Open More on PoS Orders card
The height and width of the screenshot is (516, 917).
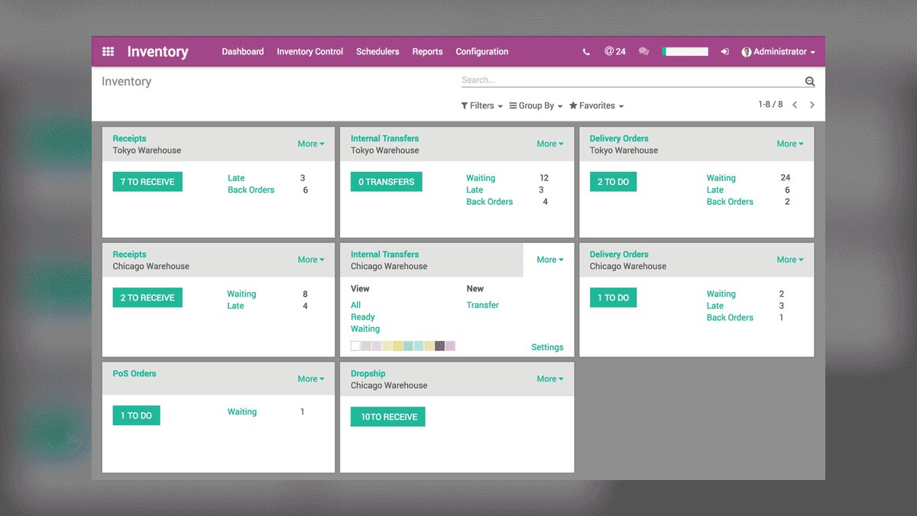pos(310,378)
